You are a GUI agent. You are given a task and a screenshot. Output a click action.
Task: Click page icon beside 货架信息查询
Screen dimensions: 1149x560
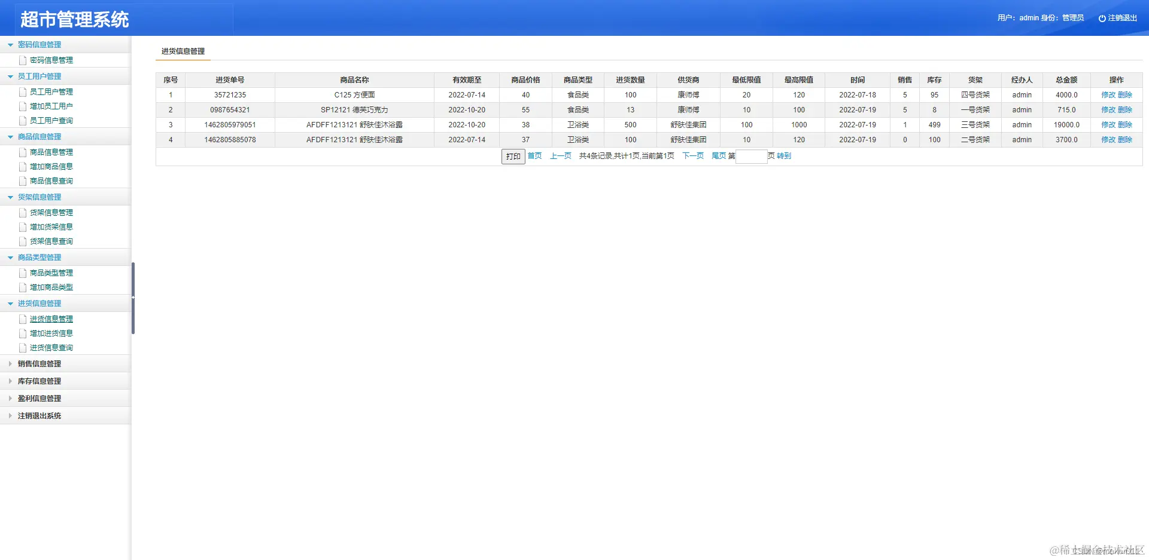(x=23, y=241)
